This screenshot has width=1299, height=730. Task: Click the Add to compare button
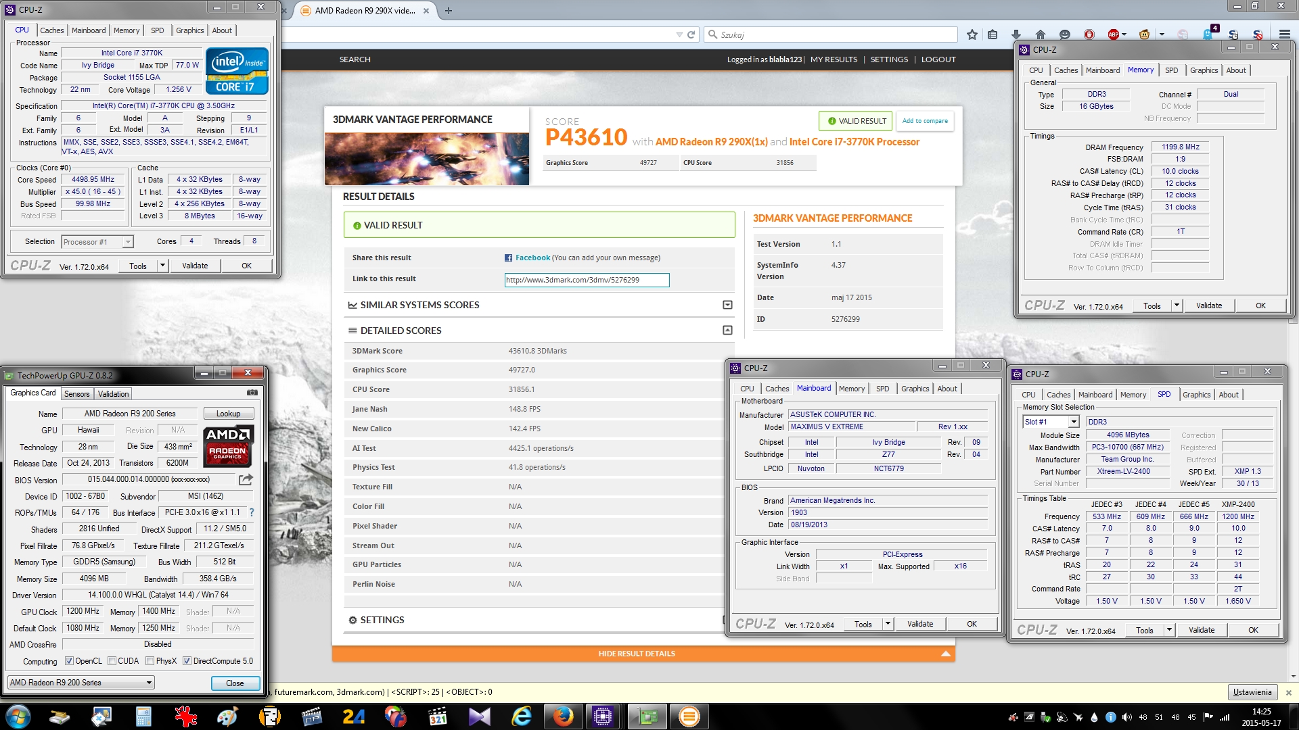point(925,121)
